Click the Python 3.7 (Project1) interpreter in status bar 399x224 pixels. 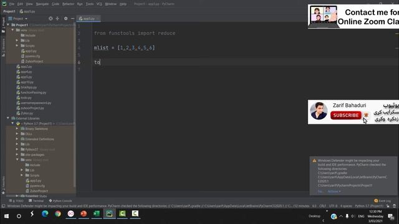pyautogui.click(x=369, y=206)
